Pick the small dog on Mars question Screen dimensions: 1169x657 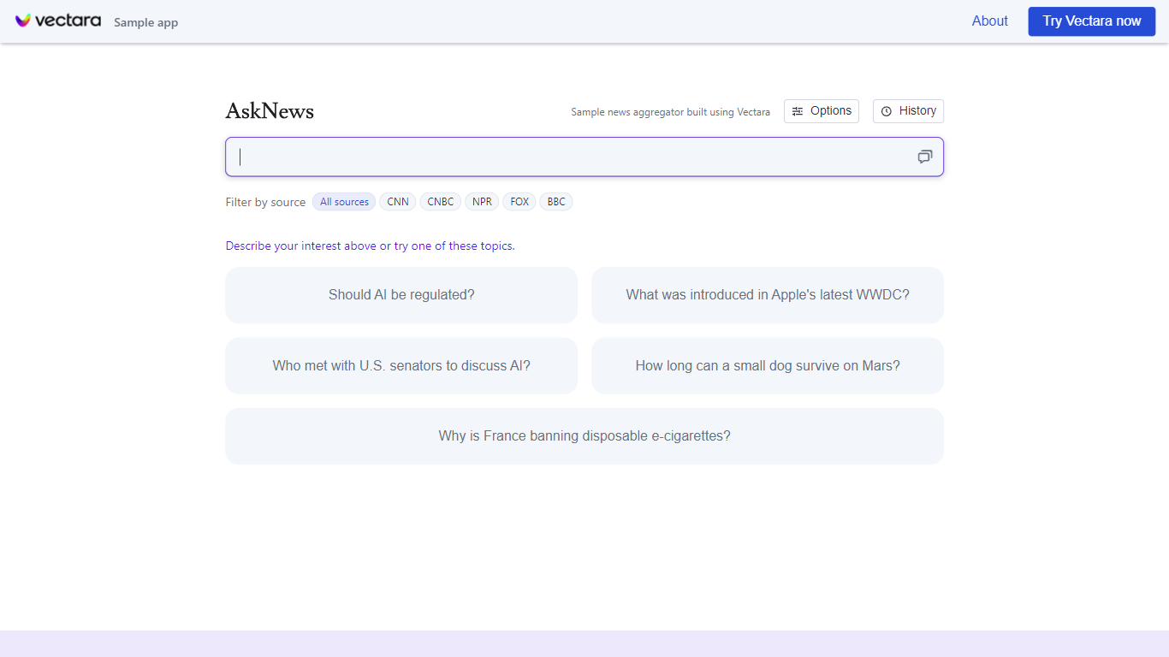pos(768,365)
